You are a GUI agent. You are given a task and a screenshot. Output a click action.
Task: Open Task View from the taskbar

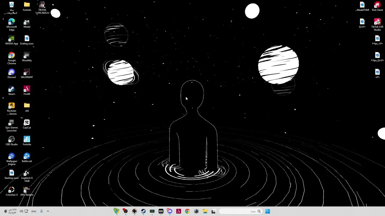[214, 211]
